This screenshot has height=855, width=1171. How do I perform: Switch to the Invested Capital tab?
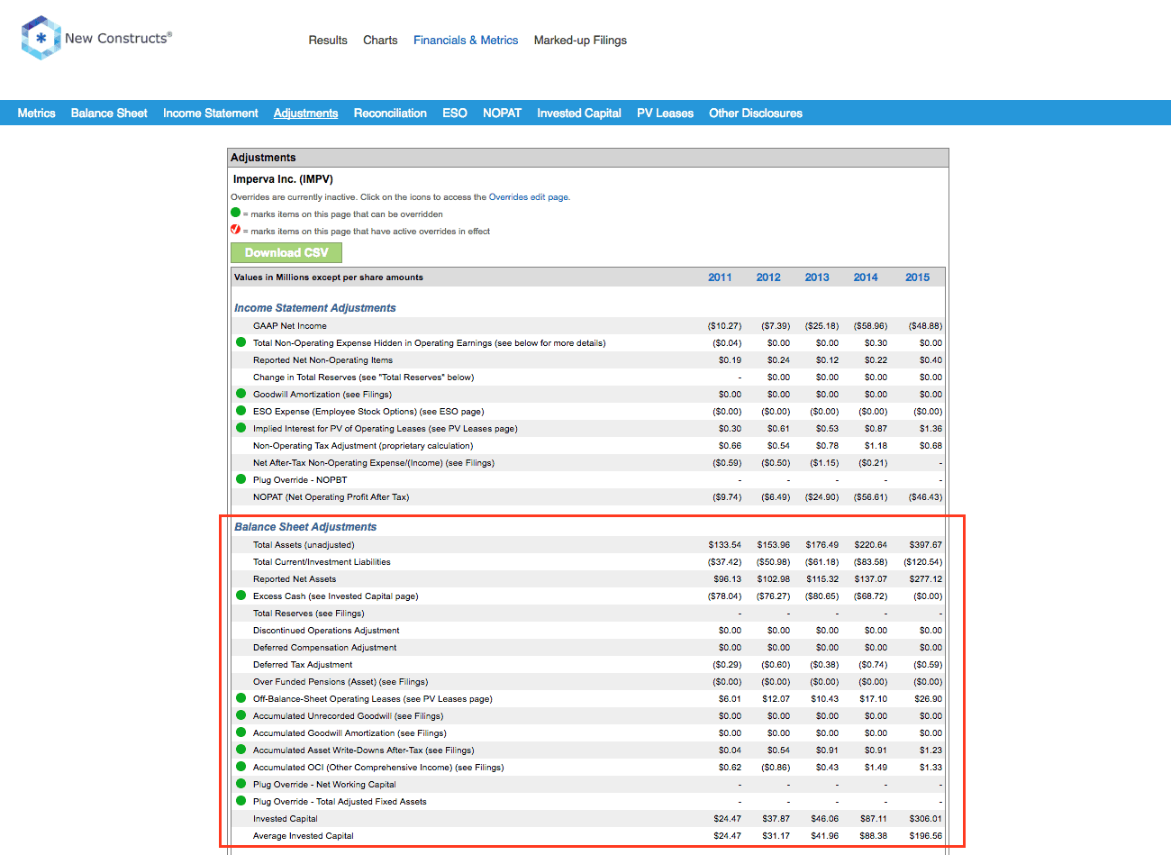coord(579,113)
